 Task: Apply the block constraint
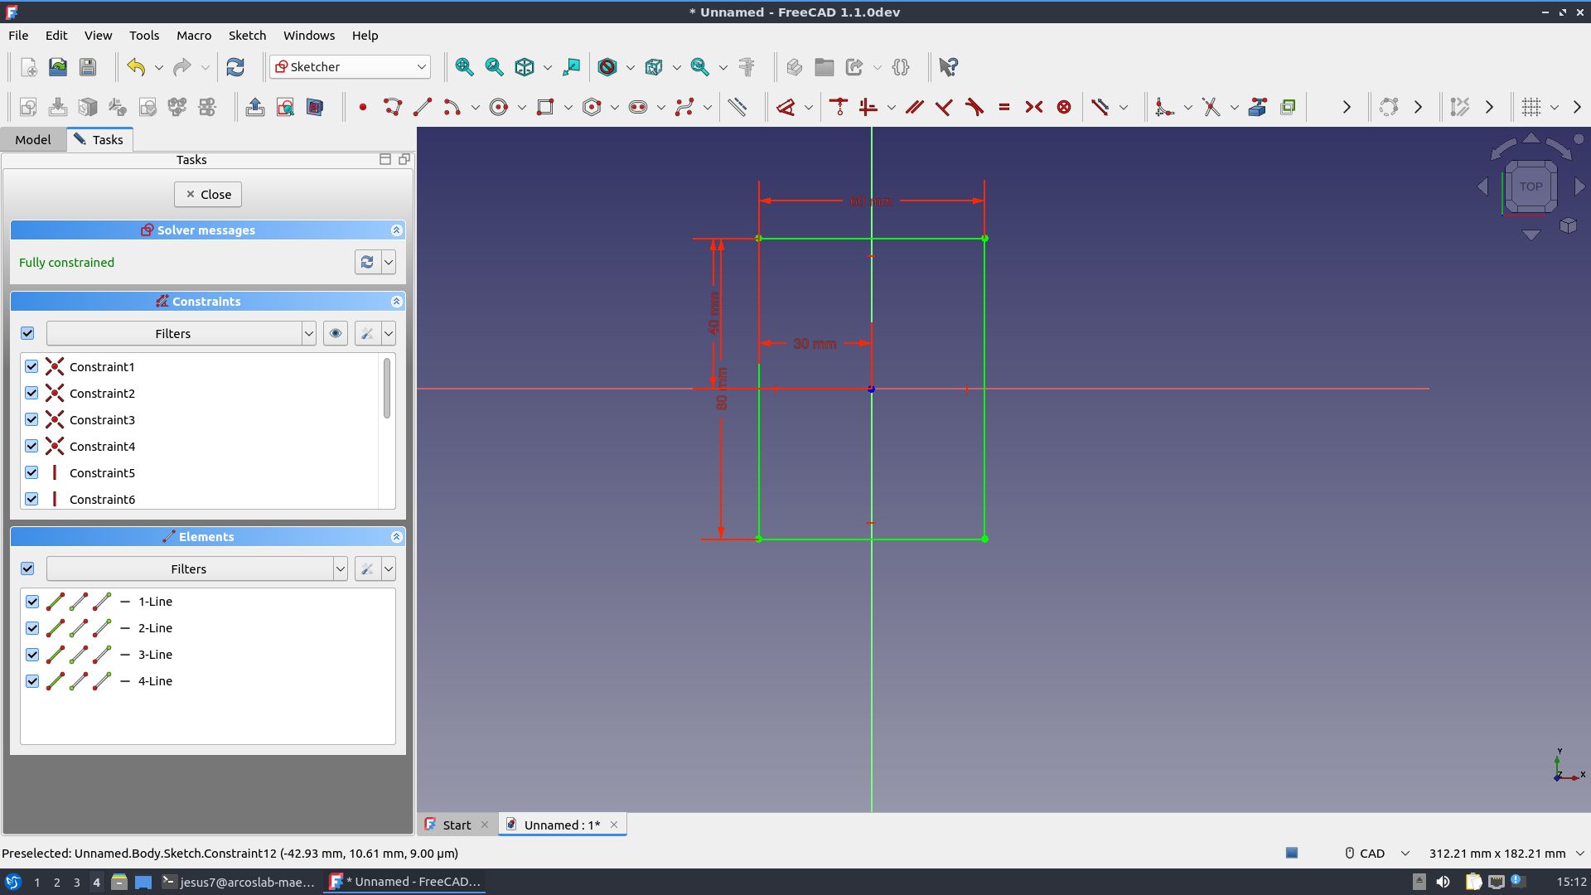point(1064,107)
